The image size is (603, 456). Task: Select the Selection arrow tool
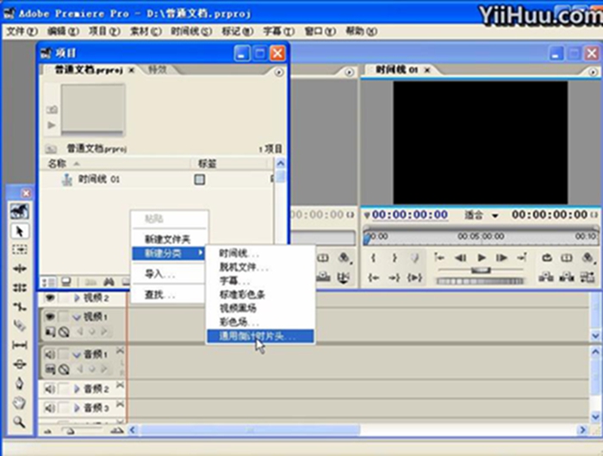19,231
